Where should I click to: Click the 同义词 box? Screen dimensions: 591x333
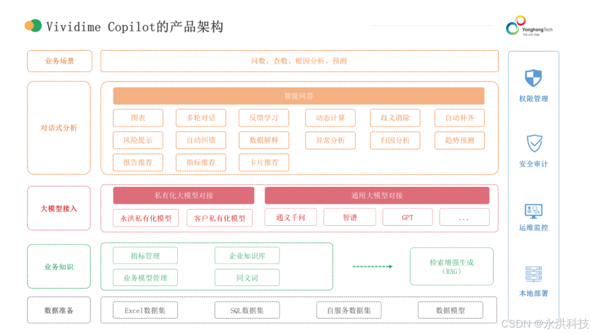[247, 278]
